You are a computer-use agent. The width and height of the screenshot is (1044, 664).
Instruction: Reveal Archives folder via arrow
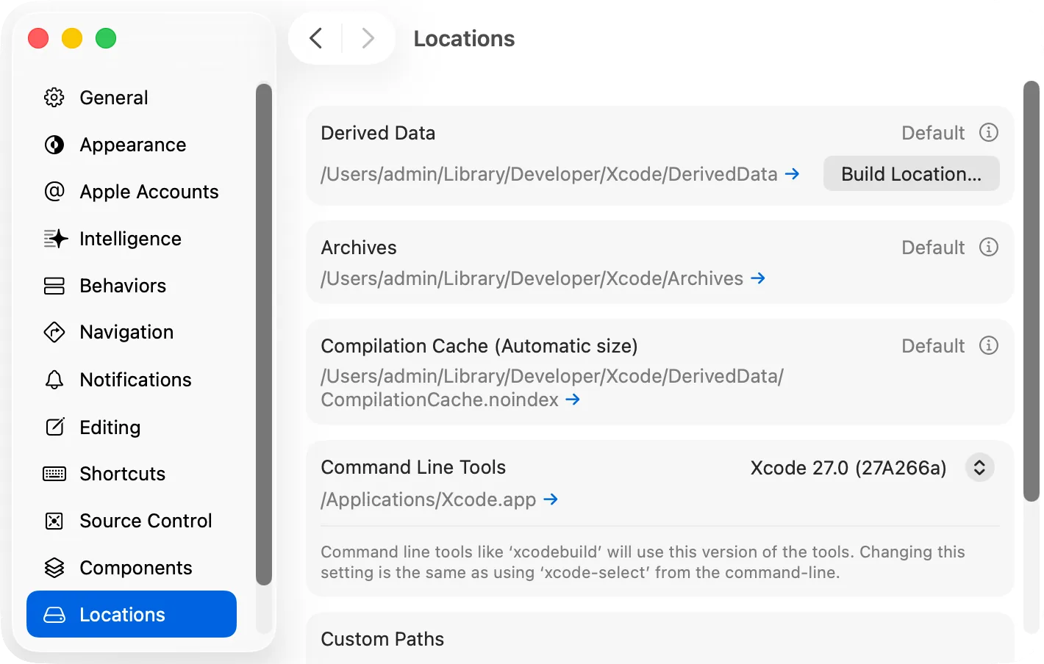[758, 278]
